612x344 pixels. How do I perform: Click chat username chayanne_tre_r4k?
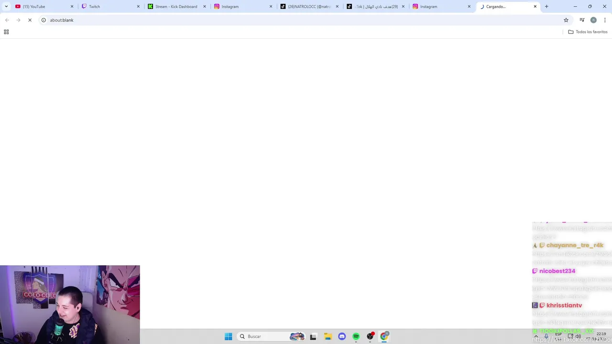pos(575,245)
